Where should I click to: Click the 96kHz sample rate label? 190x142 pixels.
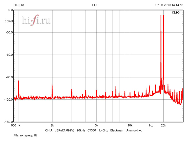(x=82, y=130)
